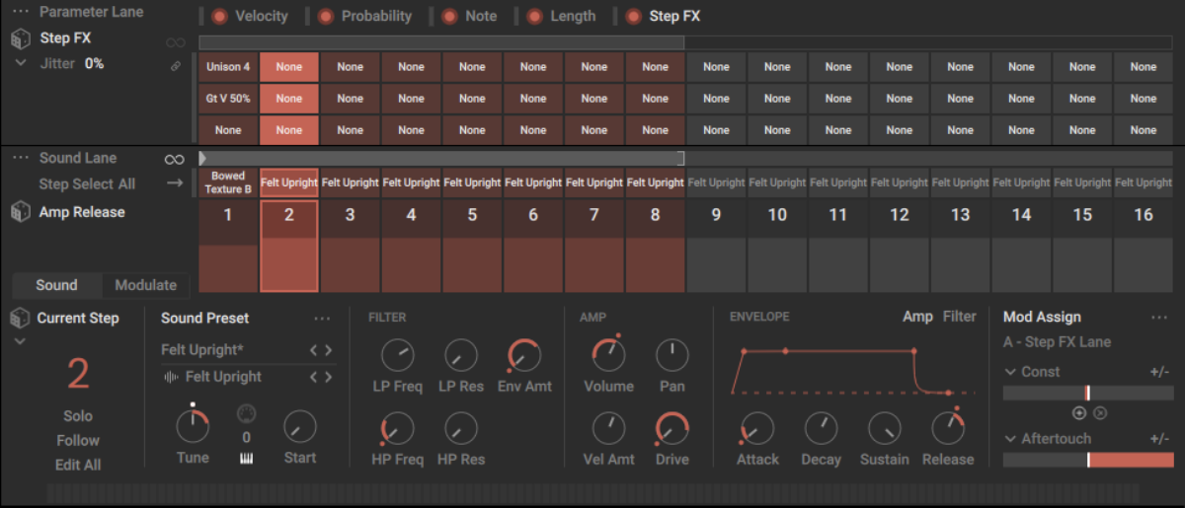
Task: Click the Release envelope knob
Action: pos(948,428)
